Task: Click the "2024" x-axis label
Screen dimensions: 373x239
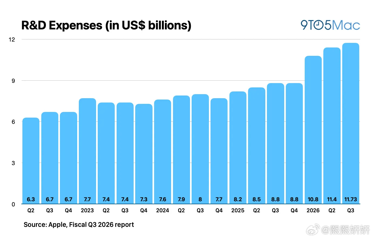Action: [162, 210]
